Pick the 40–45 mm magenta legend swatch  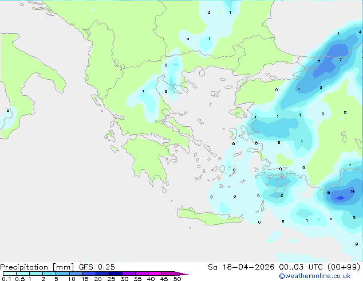click(155, 274)
